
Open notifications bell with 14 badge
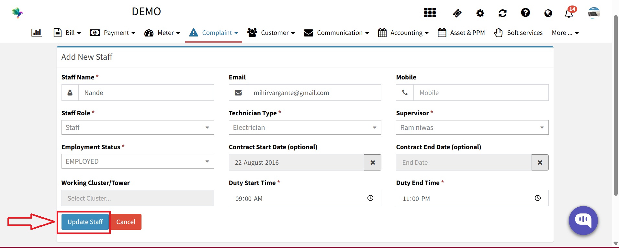569,13
